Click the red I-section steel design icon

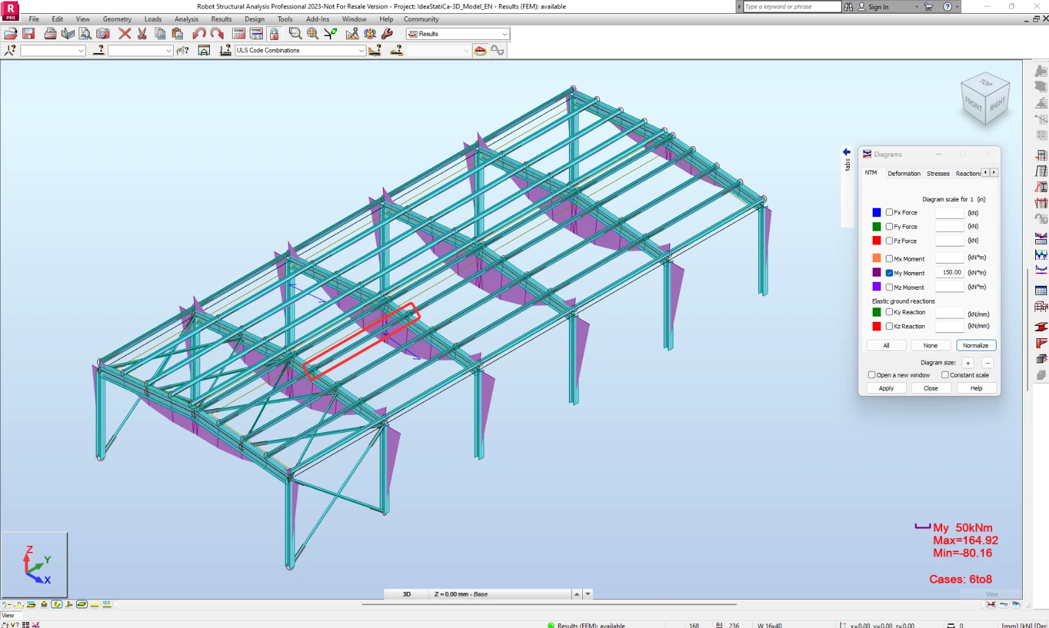1041,326
